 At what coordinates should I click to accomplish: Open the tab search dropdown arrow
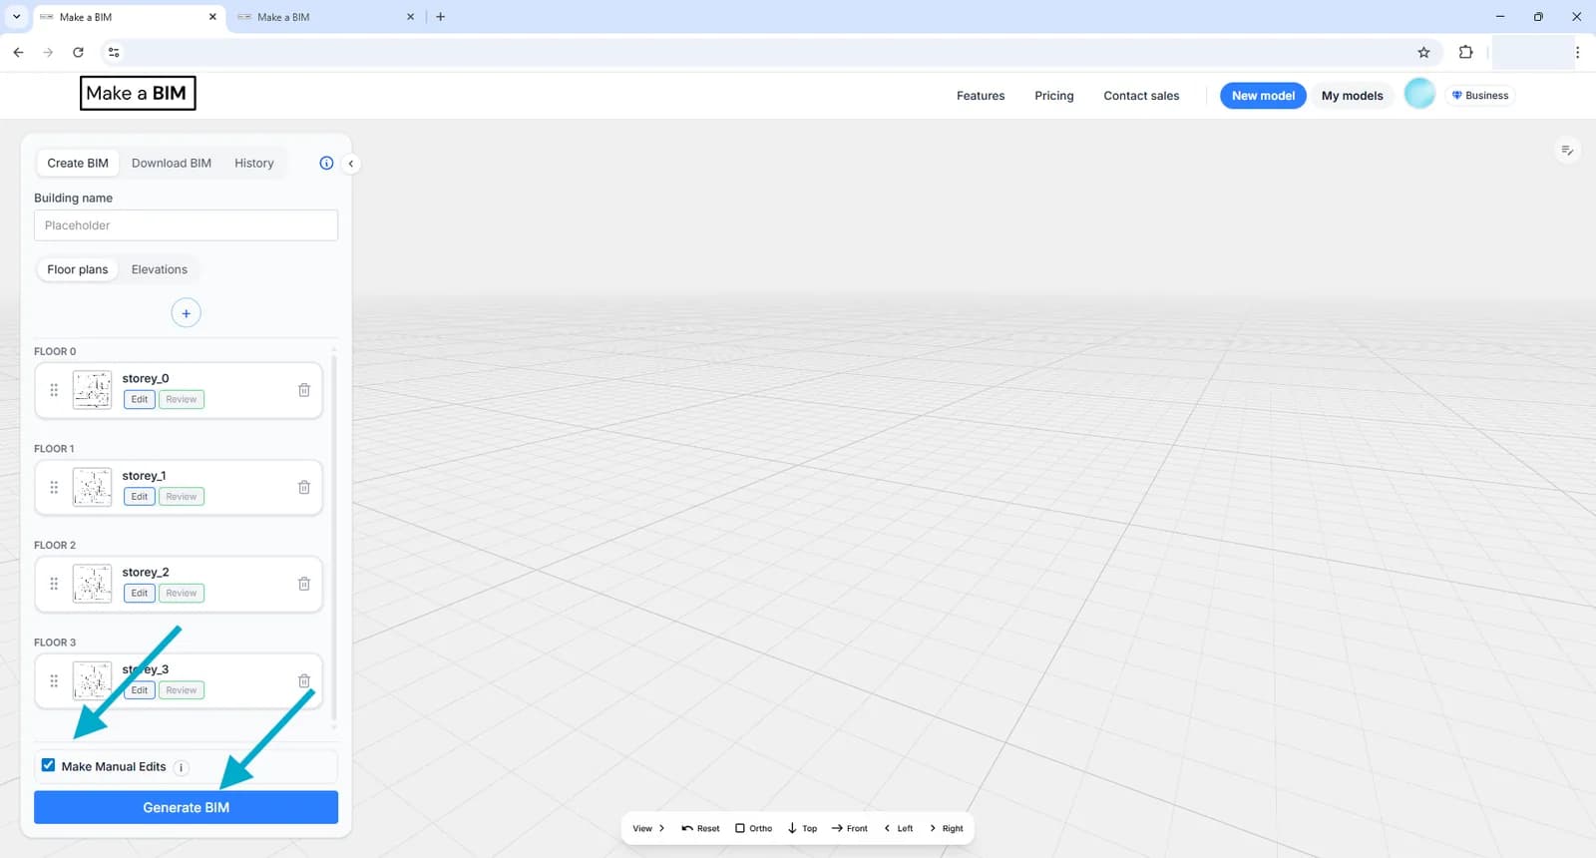click(16, 16)
